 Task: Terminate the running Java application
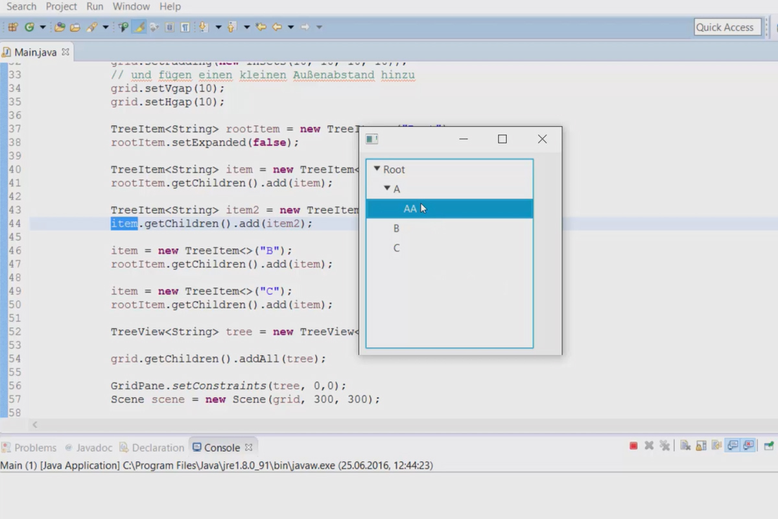[x=634, y=446]
